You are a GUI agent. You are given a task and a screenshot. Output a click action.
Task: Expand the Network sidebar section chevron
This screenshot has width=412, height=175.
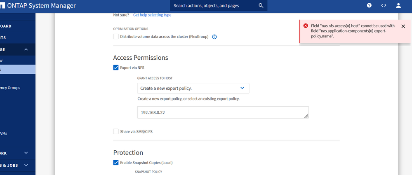coord(26,153)
